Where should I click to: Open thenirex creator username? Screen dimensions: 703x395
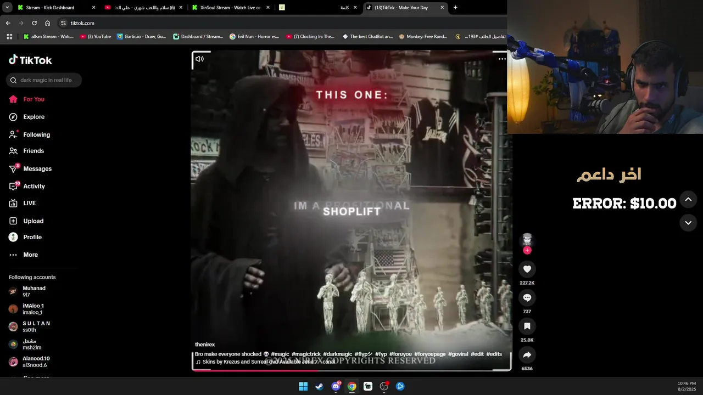point(205,345)
